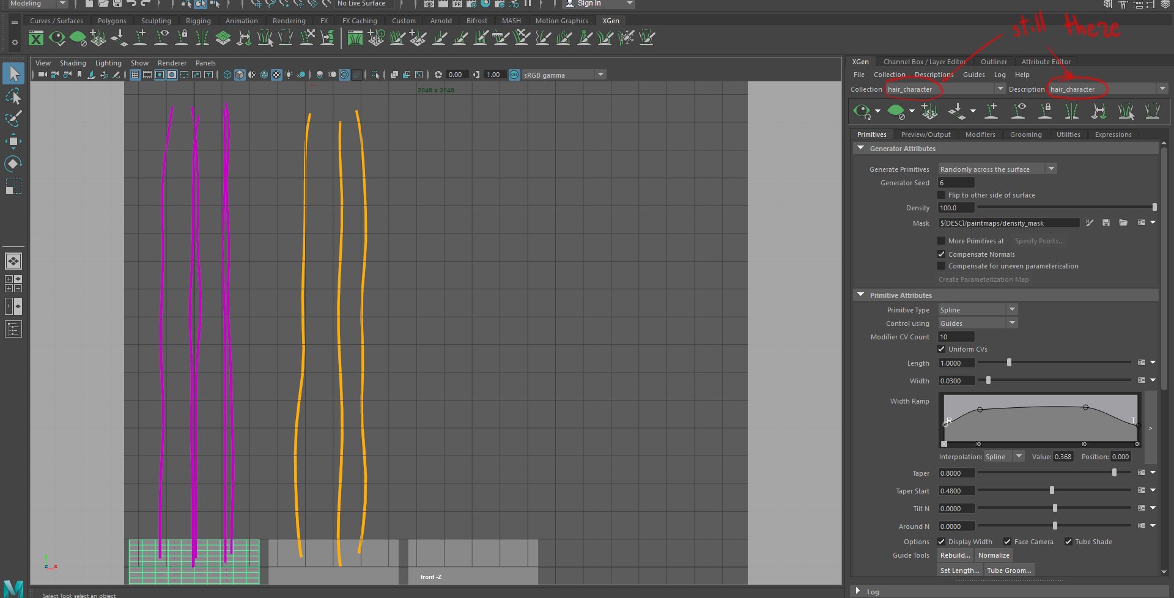Toggle the Tube Shade checkbox
Image resolution: width=1174 pixels, height=598 pixels.
click(x=1069, y=541)
